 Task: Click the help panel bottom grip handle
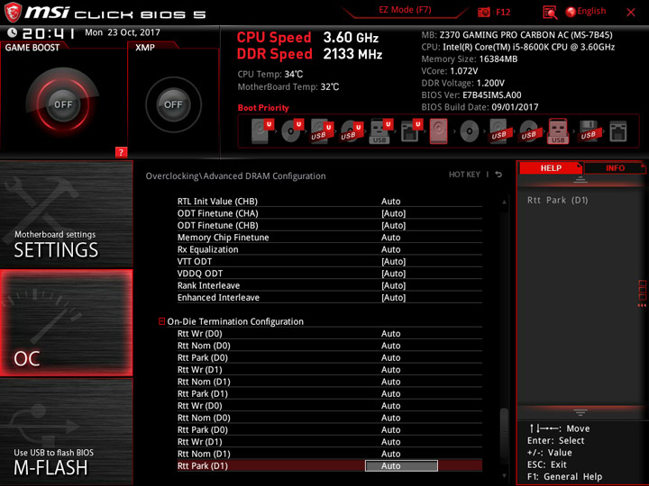pyautogui.click(x=580, y=412)
